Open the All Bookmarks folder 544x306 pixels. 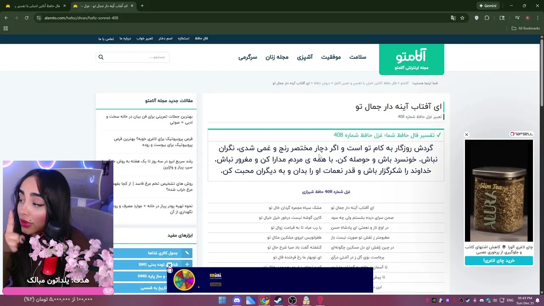tap(526, 28)
